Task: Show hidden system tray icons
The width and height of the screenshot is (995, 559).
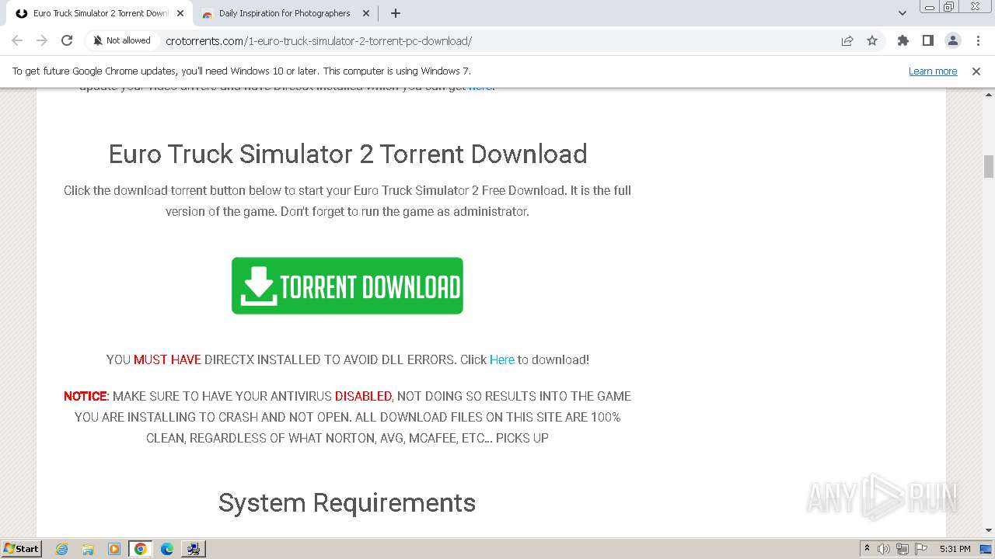Action: point(867,549)
